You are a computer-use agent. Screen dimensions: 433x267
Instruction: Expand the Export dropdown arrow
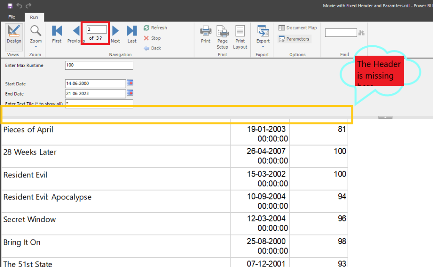[x=263, y=46]
